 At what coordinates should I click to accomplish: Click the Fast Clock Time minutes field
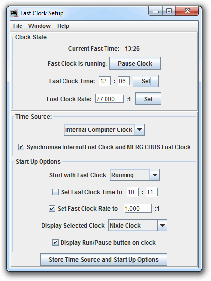(x=124, y=81)
